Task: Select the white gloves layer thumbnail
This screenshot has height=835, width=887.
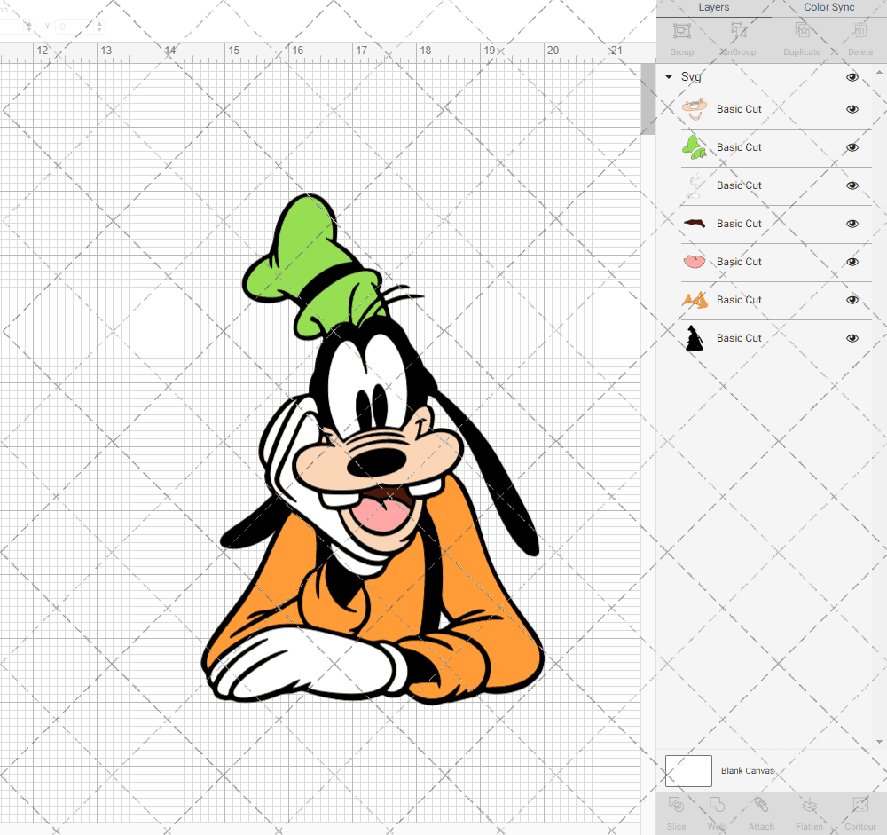Action: (695, 185)
